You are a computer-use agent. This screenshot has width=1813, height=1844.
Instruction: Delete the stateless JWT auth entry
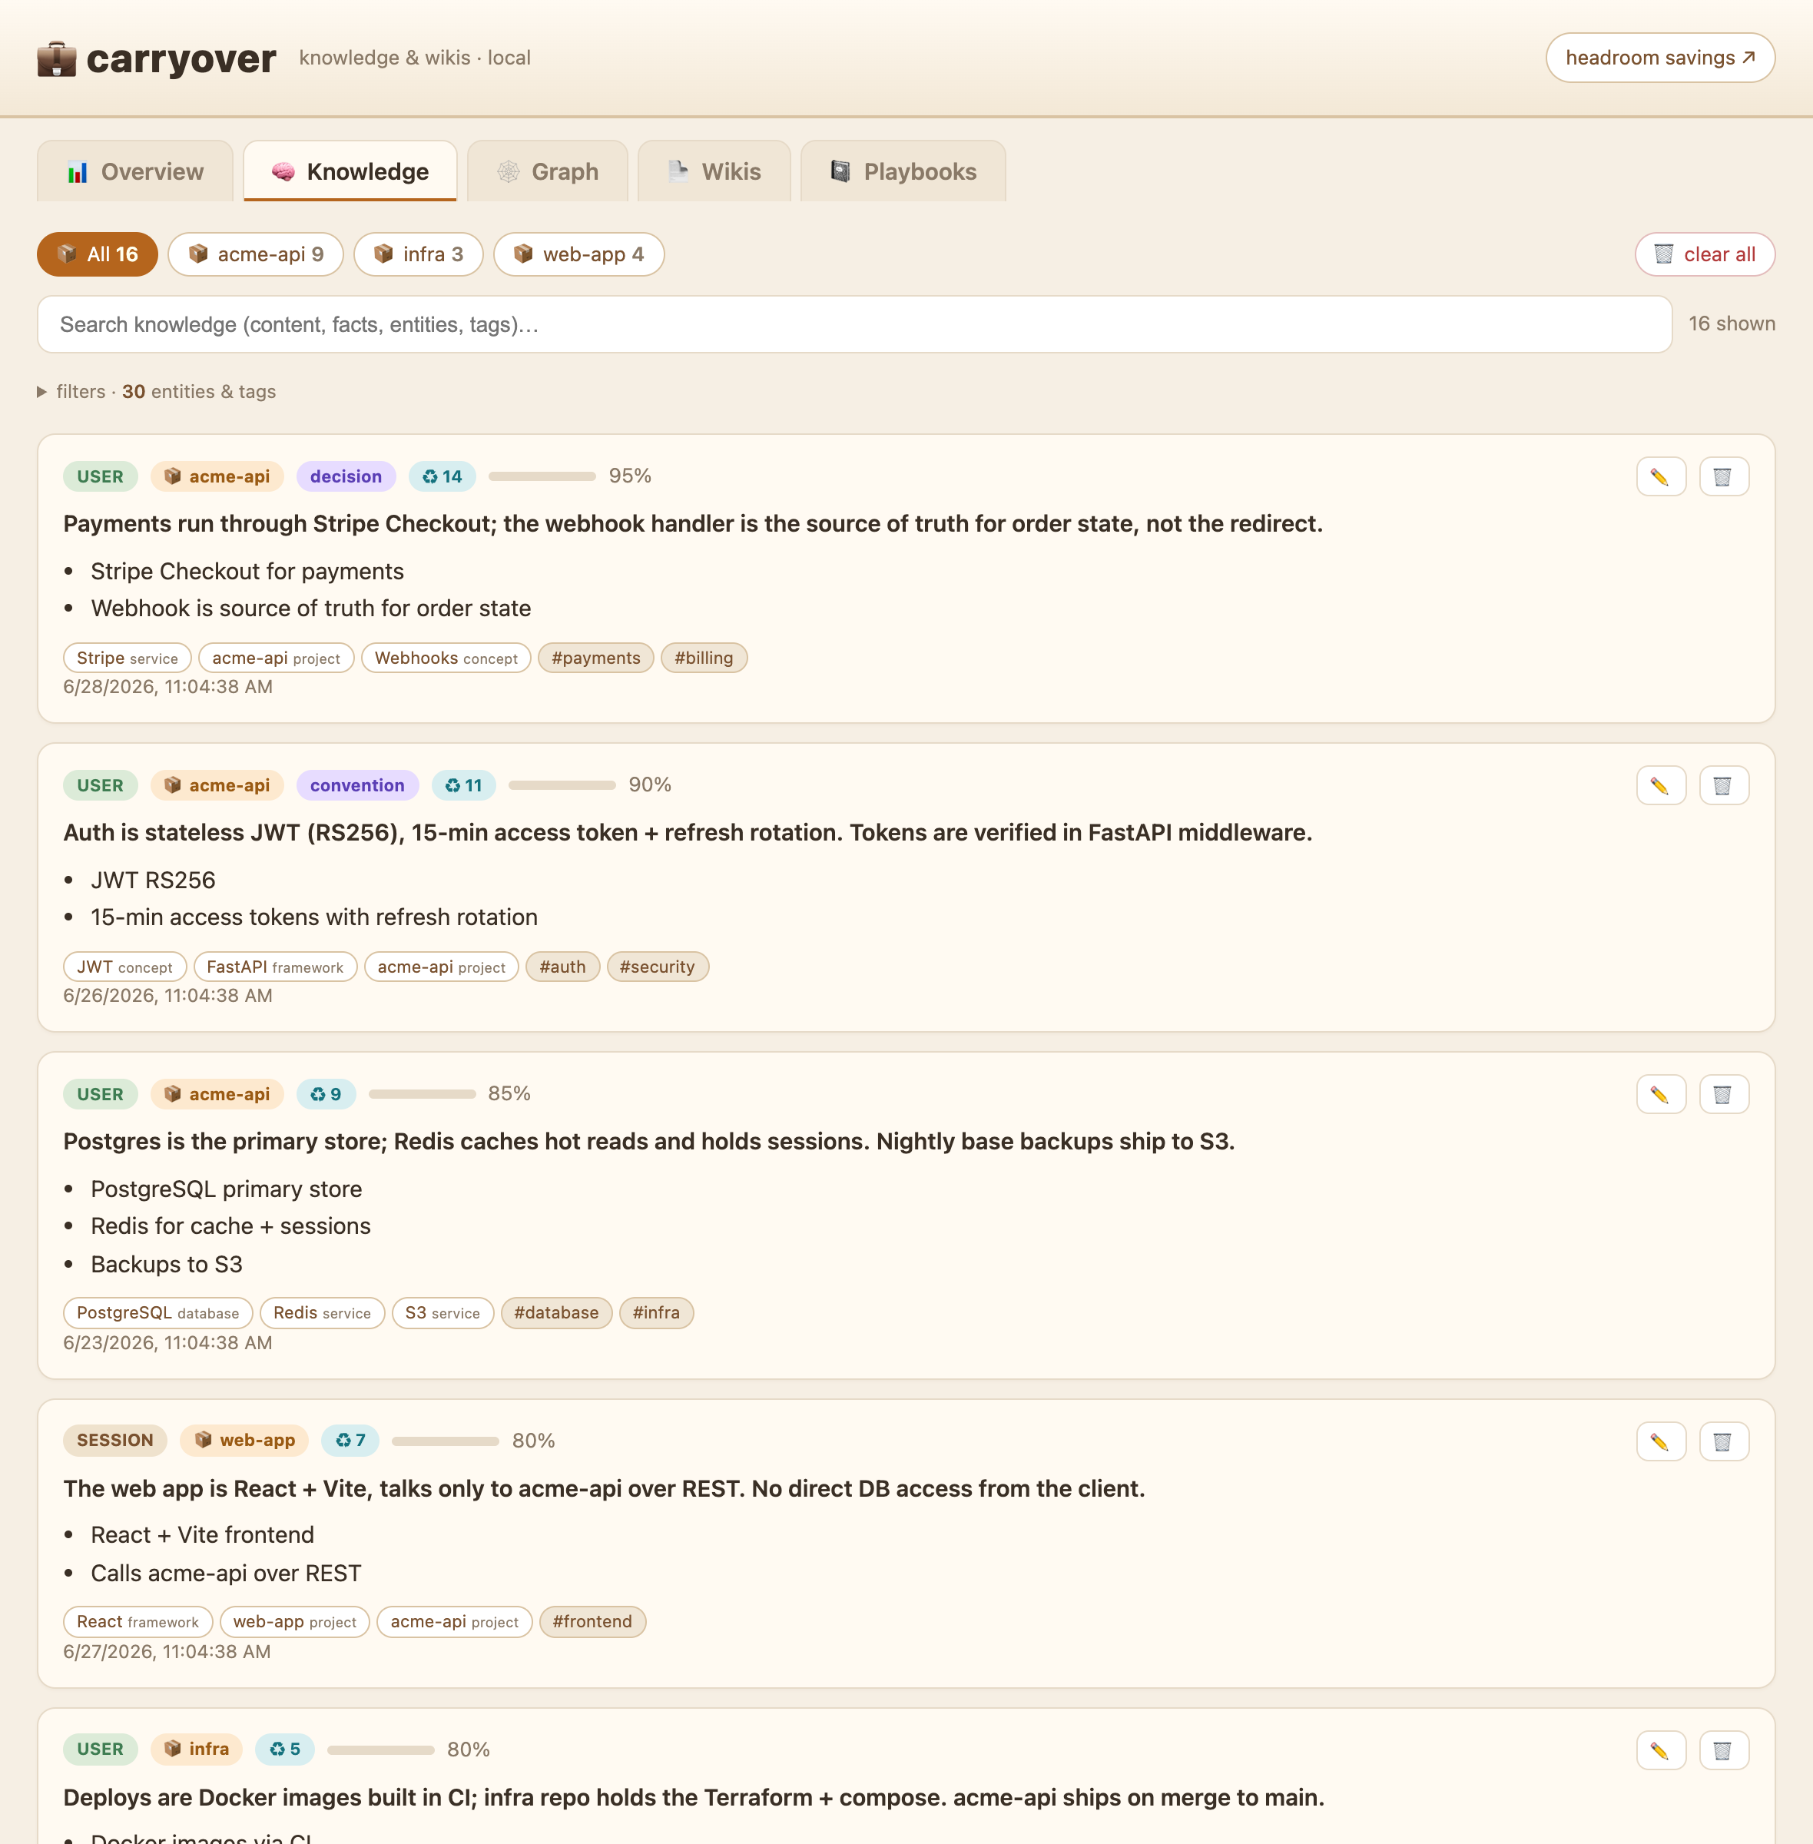(1723, 786)
